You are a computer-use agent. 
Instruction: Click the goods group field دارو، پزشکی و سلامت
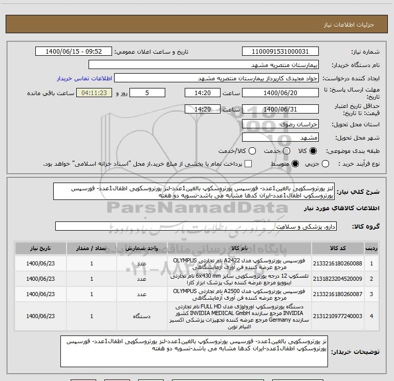point(196,226)
